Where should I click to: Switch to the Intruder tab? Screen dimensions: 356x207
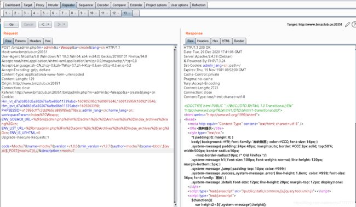(53, 5)
